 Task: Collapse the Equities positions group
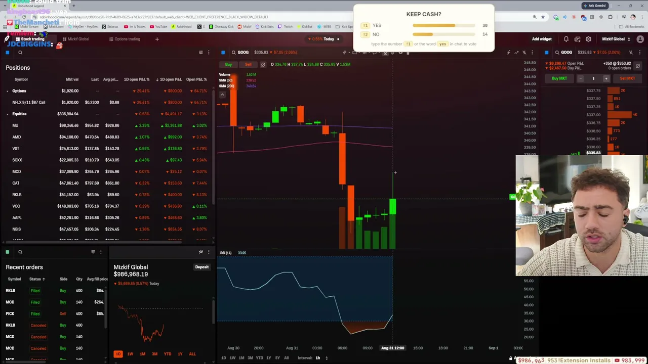(7, 114)
